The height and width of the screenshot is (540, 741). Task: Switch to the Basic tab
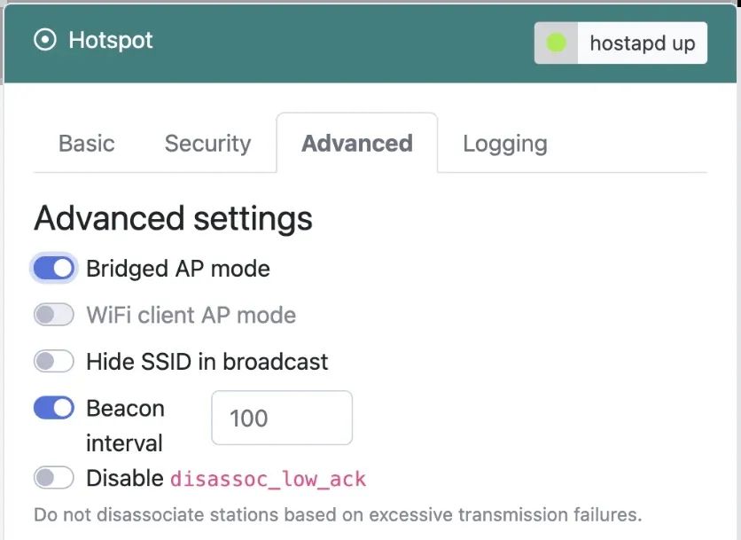tap(87, 144)
